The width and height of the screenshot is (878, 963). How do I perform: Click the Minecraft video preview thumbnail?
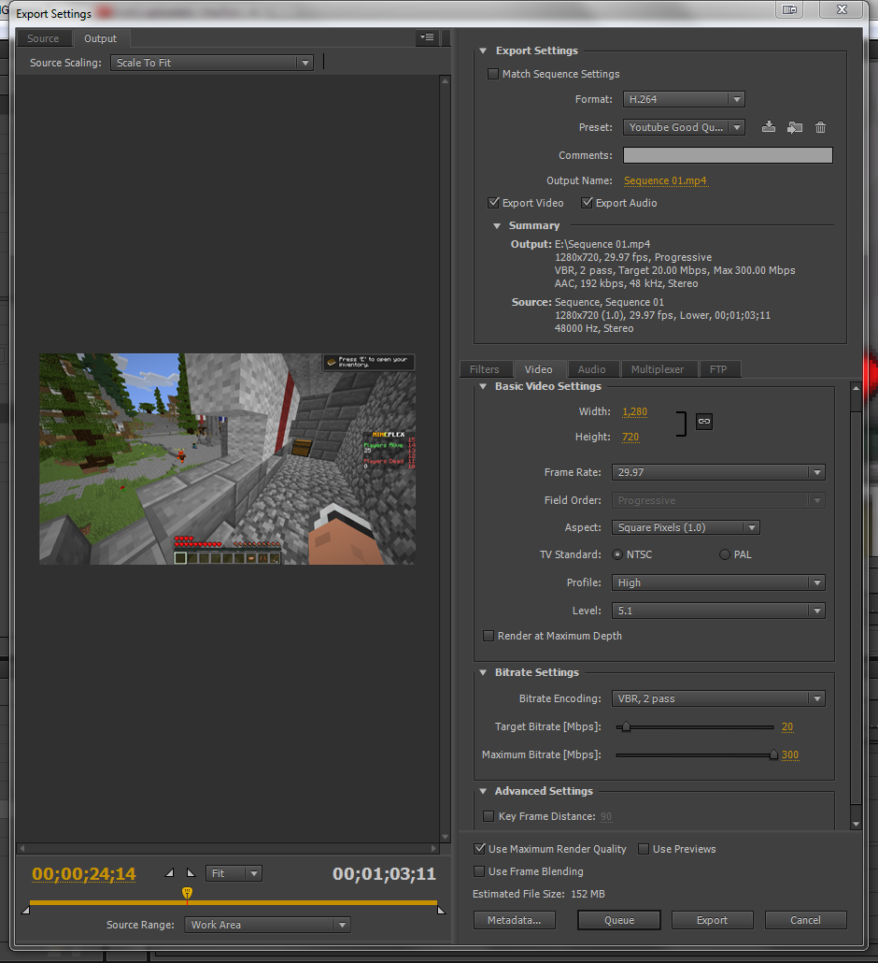227,459
